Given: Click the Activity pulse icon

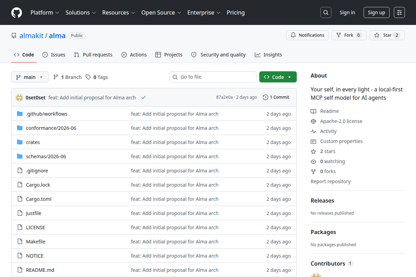Looking at the screenshot, I should pos(313,131).
